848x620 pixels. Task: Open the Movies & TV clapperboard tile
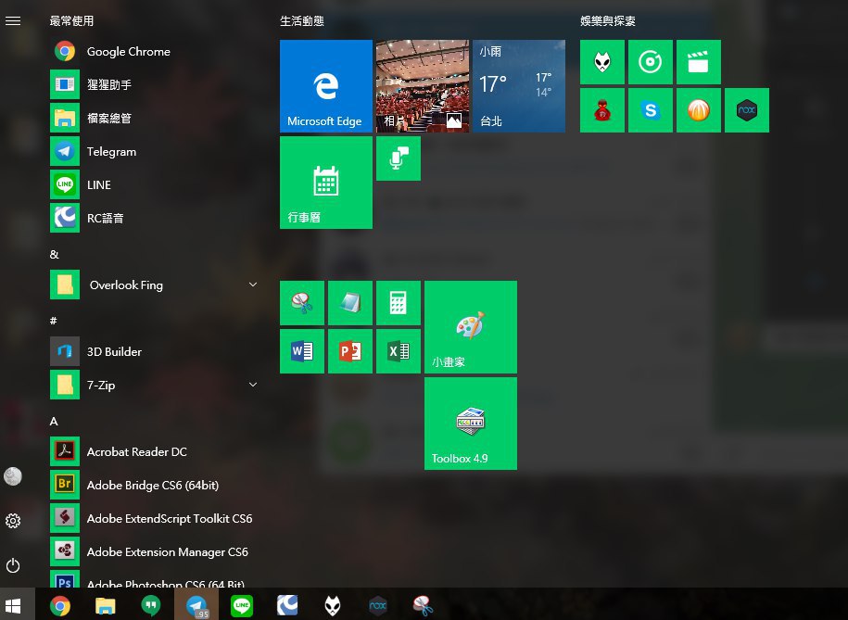click(x=699, y=62)
